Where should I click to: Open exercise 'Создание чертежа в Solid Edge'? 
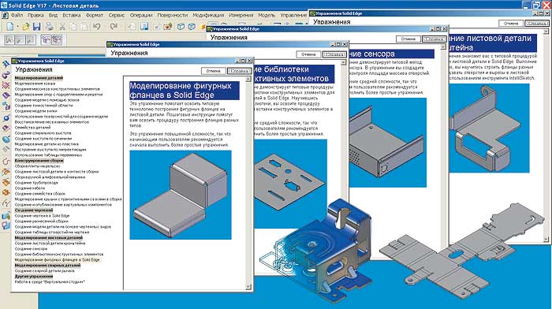[x=43, y=216]
